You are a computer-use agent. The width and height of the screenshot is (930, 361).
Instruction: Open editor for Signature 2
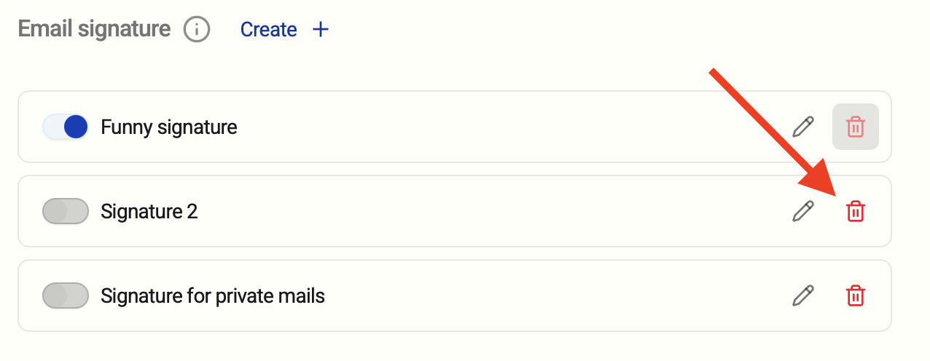(802, 212)
